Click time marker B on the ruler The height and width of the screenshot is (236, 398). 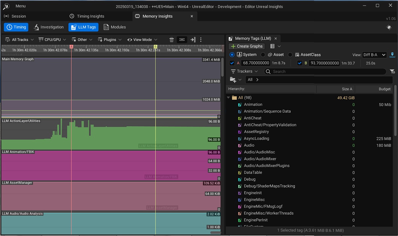tap(155, 47)
